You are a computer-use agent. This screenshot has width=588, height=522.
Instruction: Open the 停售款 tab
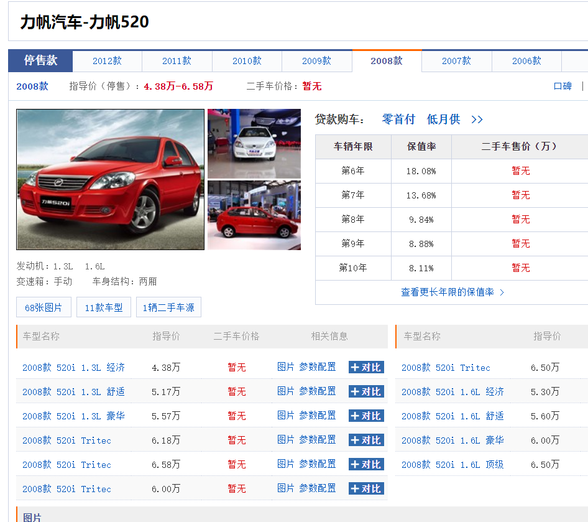tap(40, 60)
